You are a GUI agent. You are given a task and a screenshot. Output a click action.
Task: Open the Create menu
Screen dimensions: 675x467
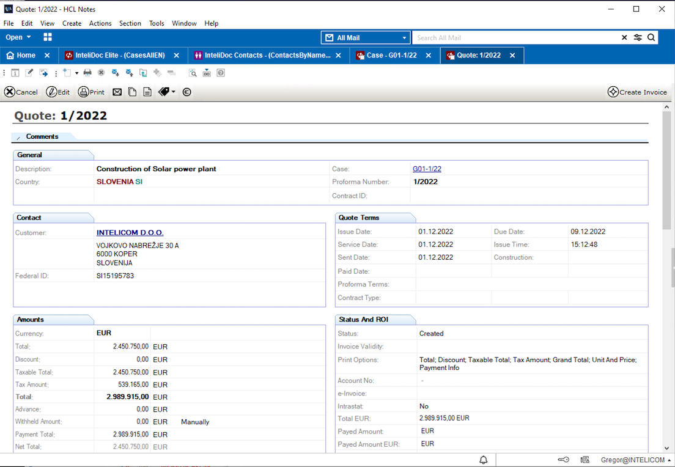[x=72, y=23]
